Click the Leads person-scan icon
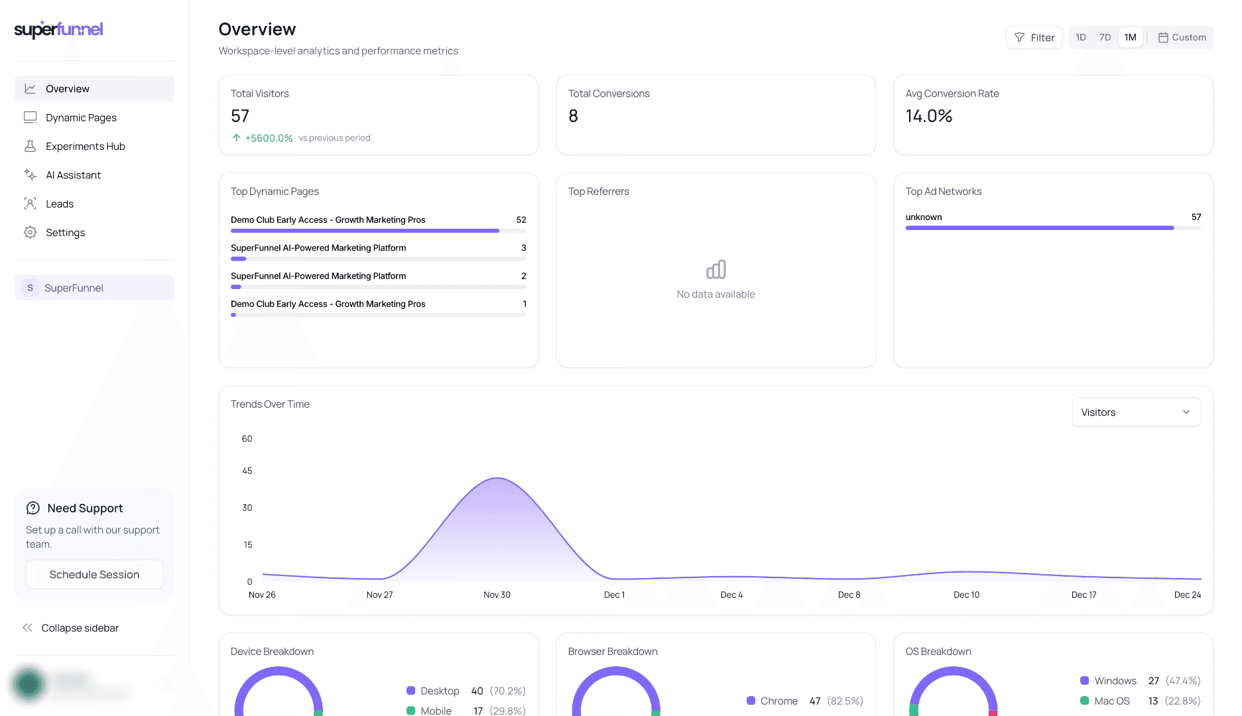Viewport: 1242px width, 716px height. pos(30,204)
